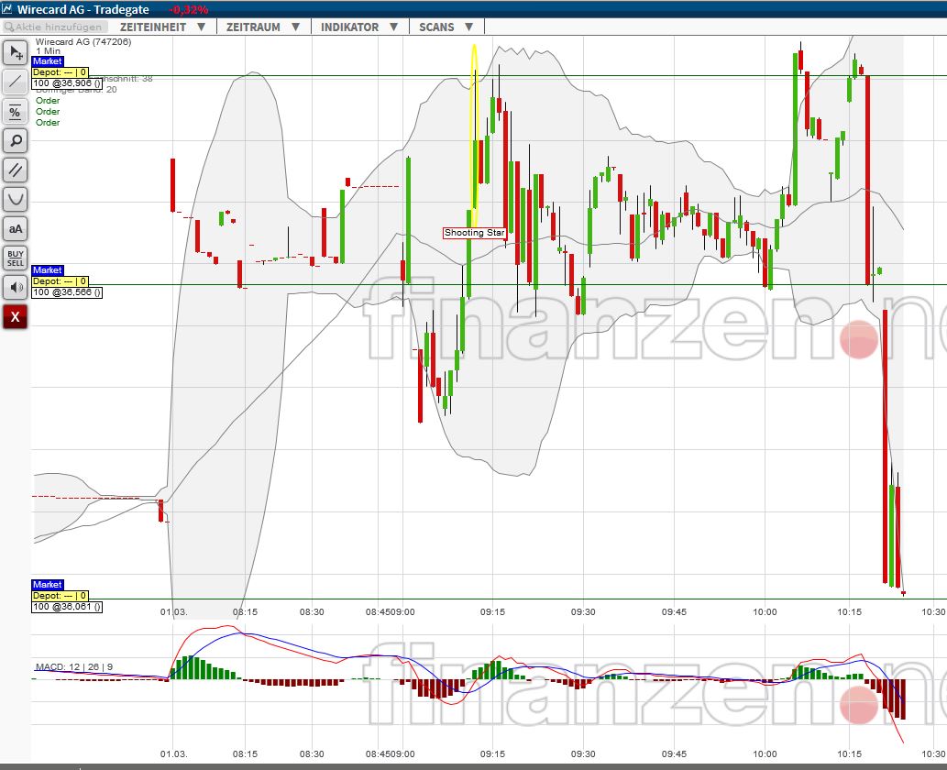Toggle the speaker sound alert icon
The height and width of the screenshot is (770, 947).
15,288
